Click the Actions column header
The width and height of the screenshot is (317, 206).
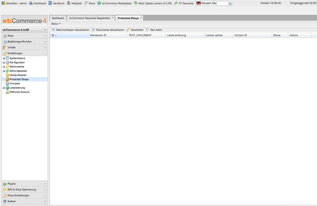coord(300,35)
